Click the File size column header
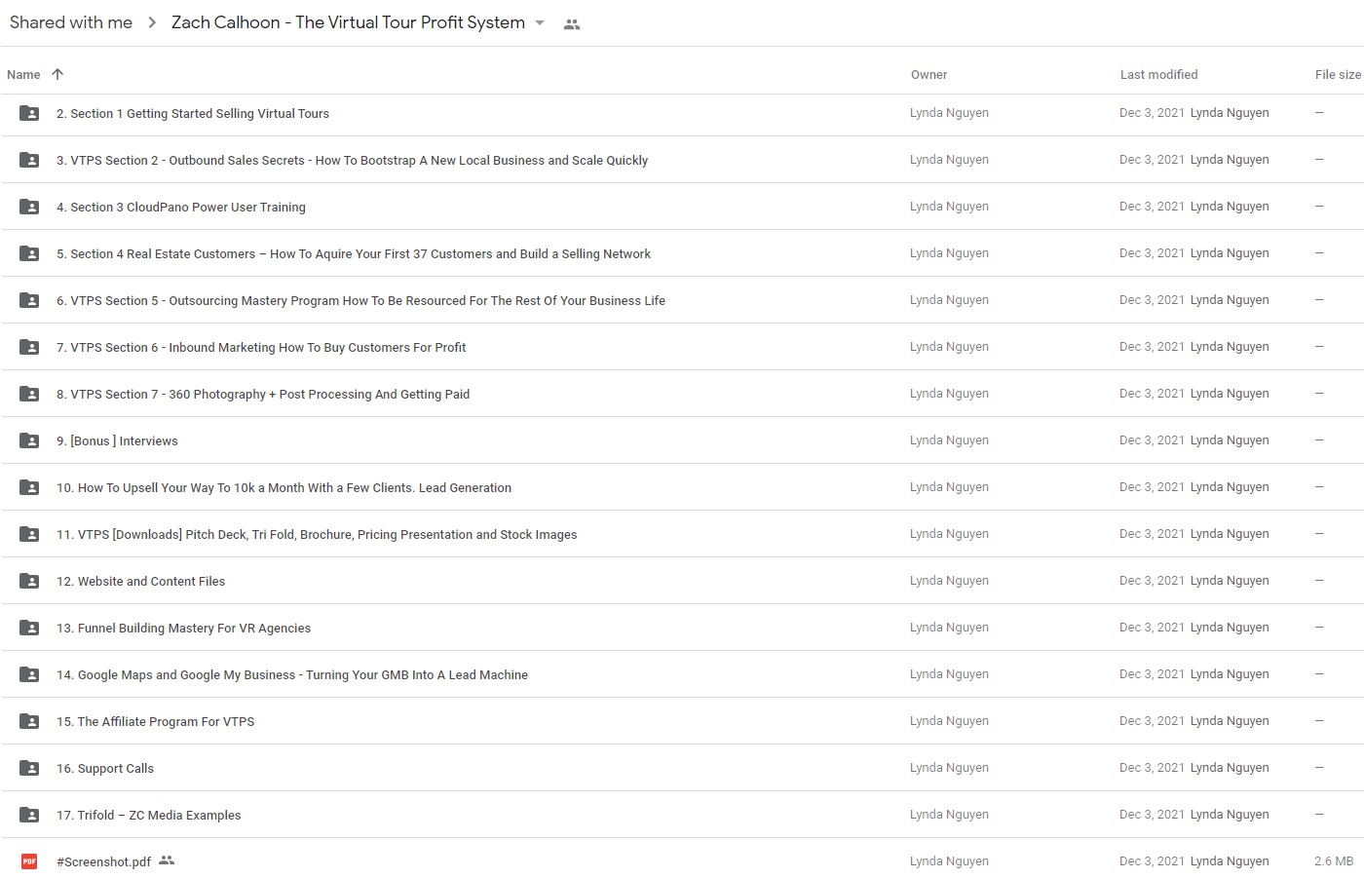This screenshot has height=879, width=1364. point(1338,74)
